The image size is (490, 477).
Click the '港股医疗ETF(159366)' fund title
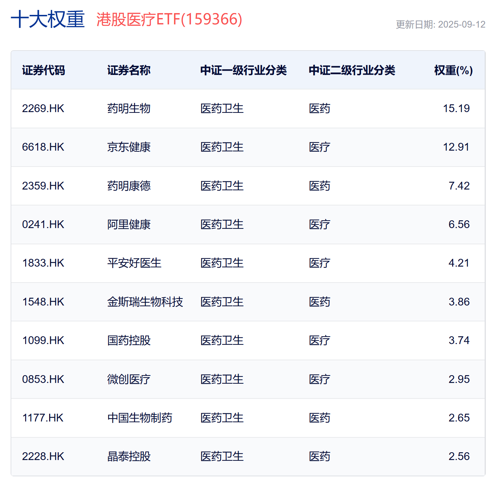coord(169,19)
